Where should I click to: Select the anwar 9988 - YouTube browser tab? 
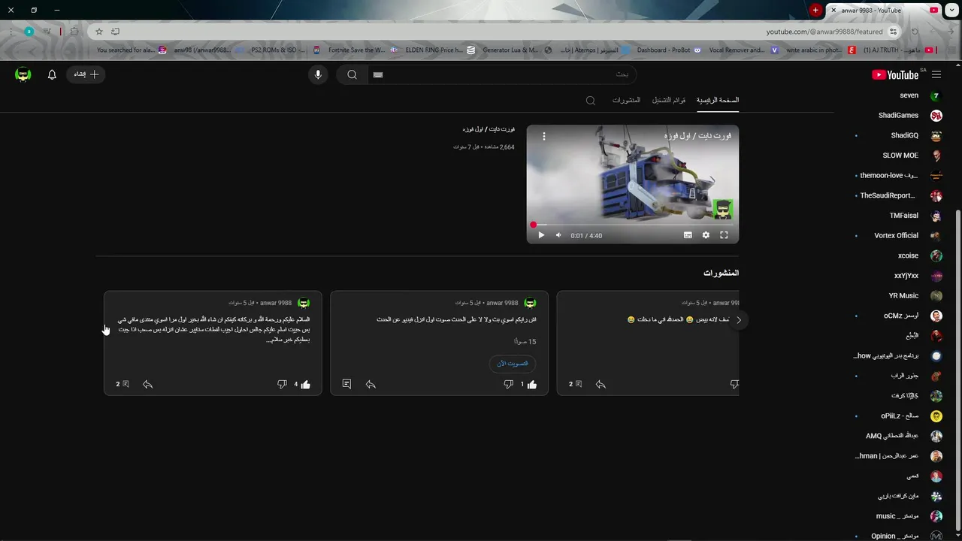(x=884, y=11)
